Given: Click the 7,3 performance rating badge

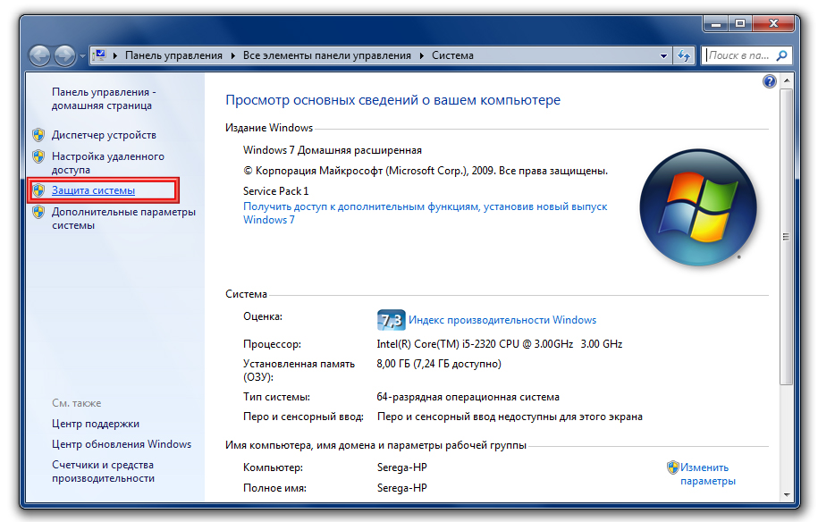Looking at the screenshot, I should tap(391, 320).
